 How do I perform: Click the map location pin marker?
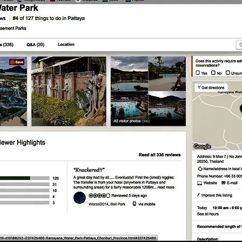(x=241, y=109)
